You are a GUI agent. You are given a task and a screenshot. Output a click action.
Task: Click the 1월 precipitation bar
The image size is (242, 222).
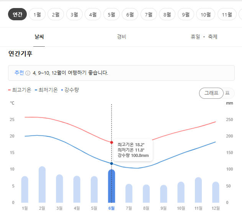(25, 189)
